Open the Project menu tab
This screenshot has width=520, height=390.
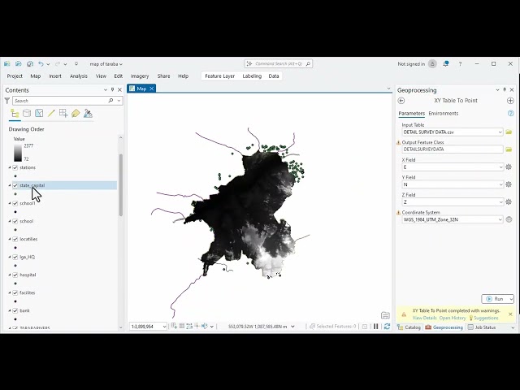[15, 76]
